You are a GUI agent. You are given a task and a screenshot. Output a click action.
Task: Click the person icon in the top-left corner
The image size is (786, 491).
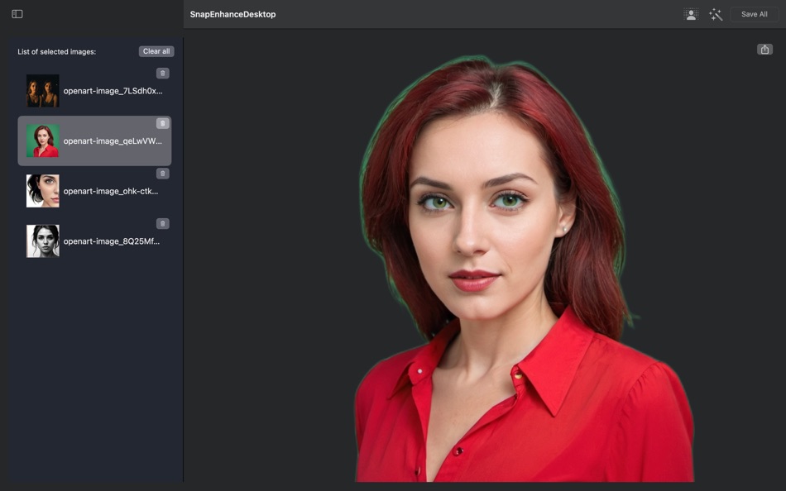(x=691, y=14)
